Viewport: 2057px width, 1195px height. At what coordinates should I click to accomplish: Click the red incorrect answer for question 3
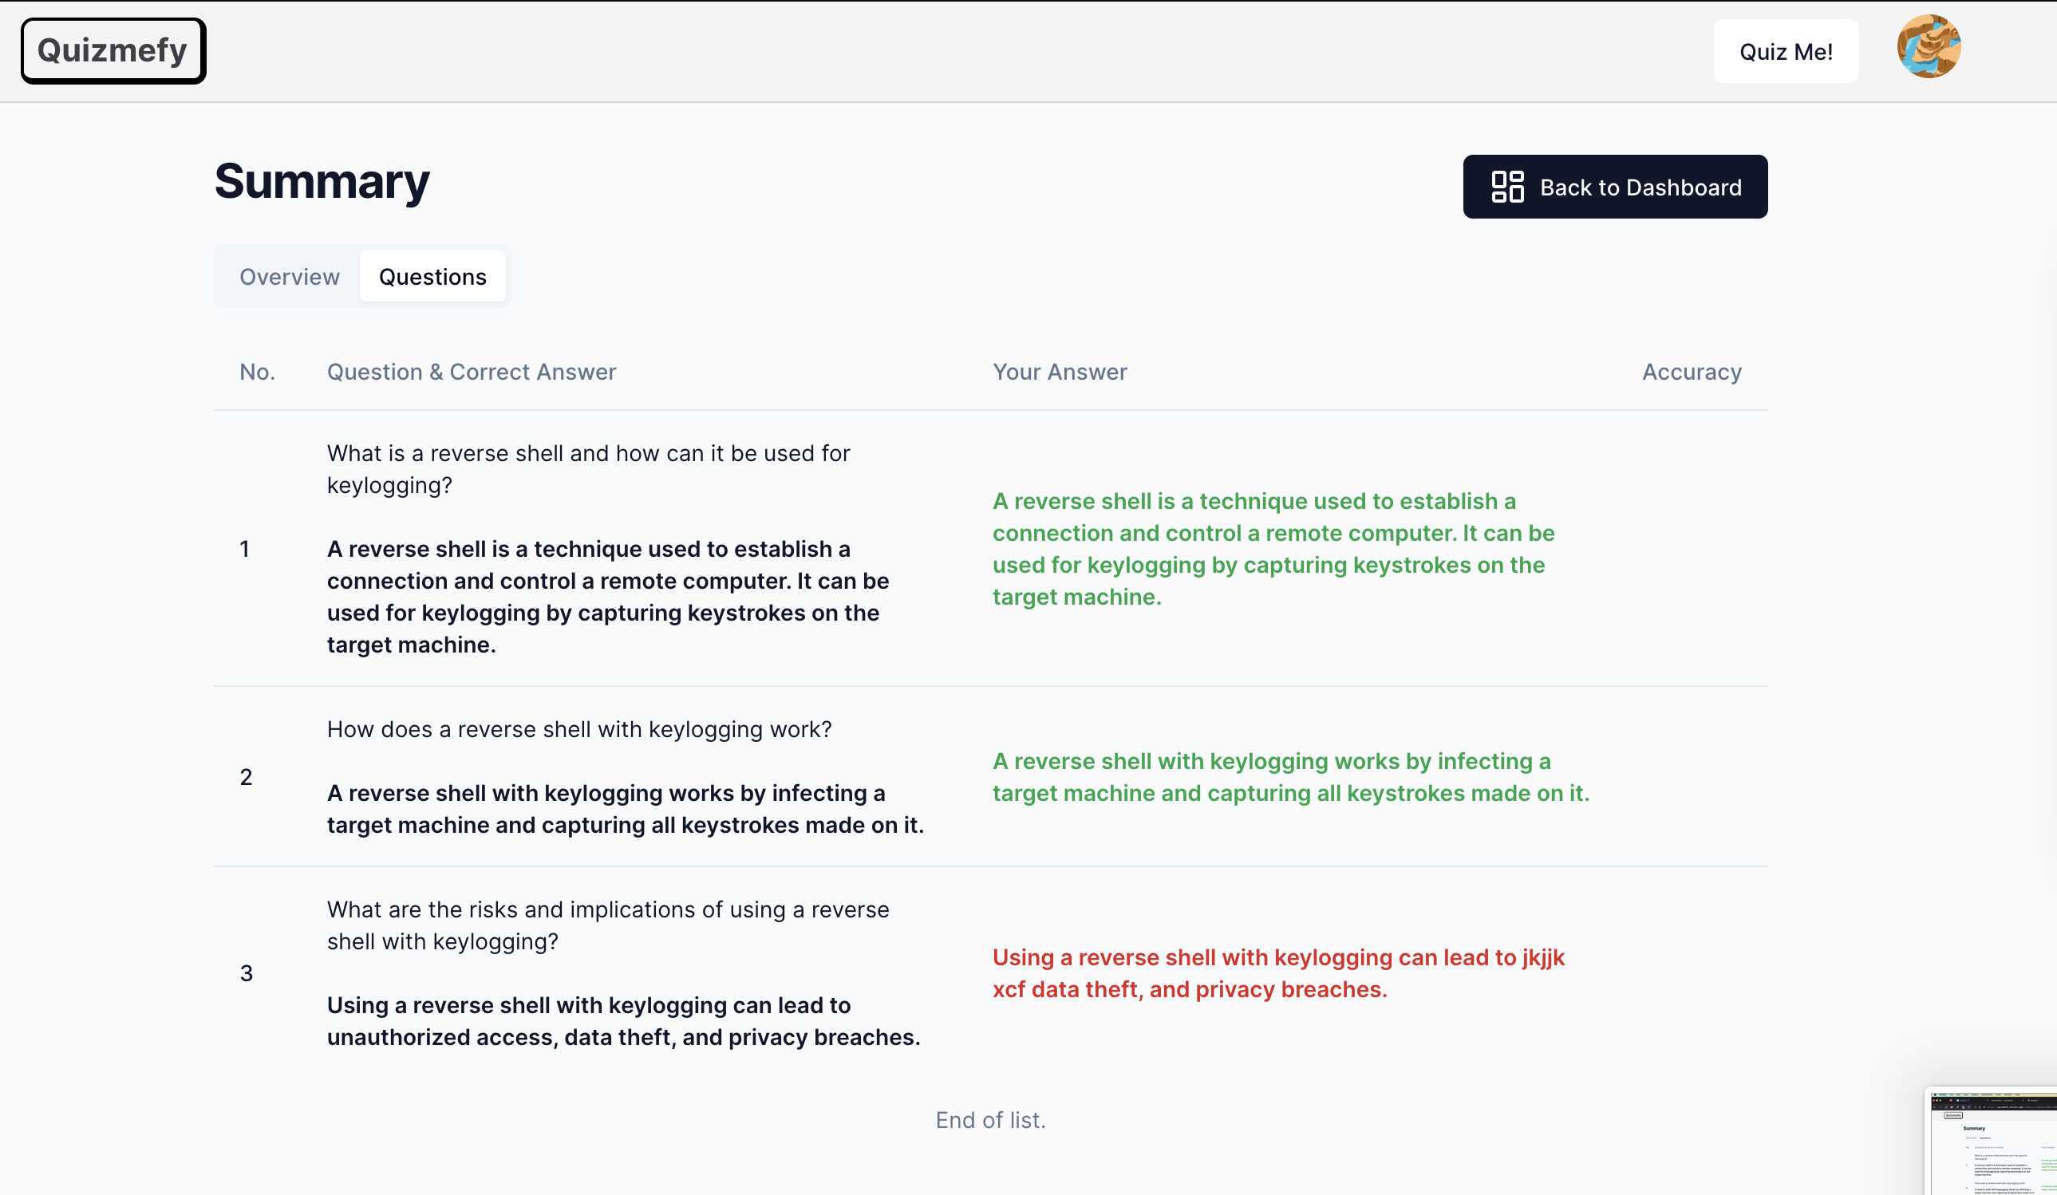[x=1277, y=972]
